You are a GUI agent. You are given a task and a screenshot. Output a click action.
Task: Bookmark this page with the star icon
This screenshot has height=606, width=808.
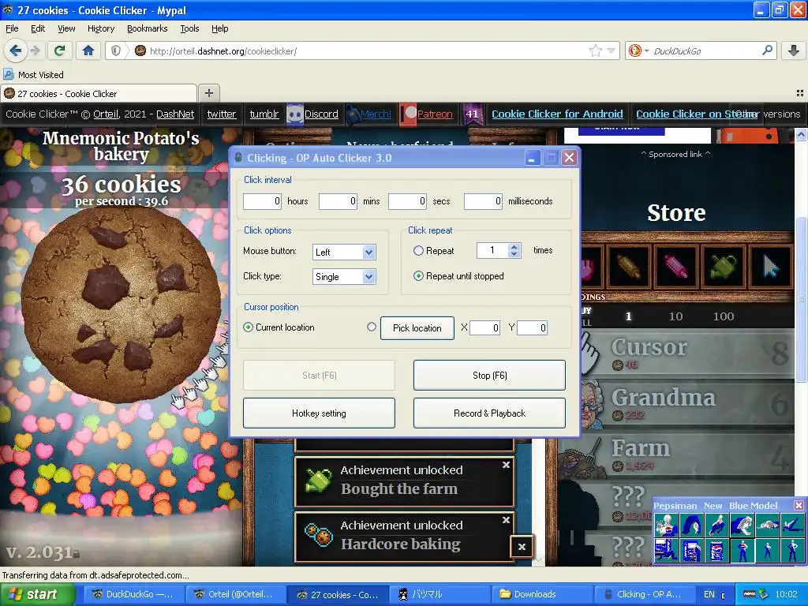pyautogui.click(x=595, y=50)
